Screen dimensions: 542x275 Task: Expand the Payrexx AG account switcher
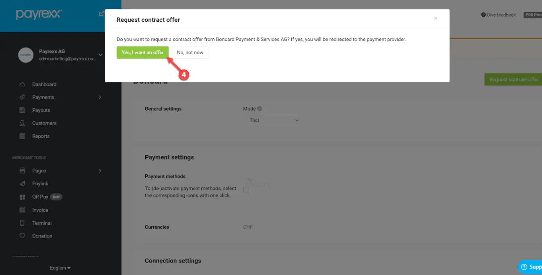pos(100,55)
